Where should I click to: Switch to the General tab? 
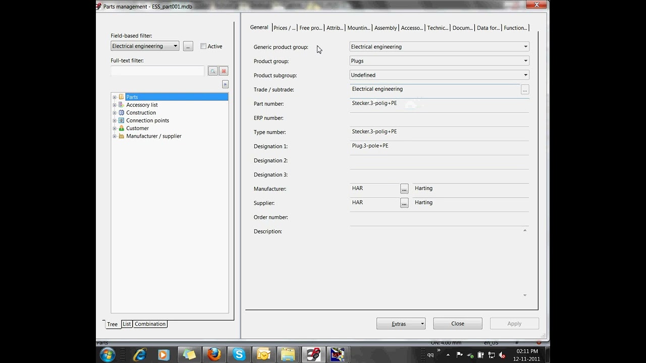pos(259,27)
